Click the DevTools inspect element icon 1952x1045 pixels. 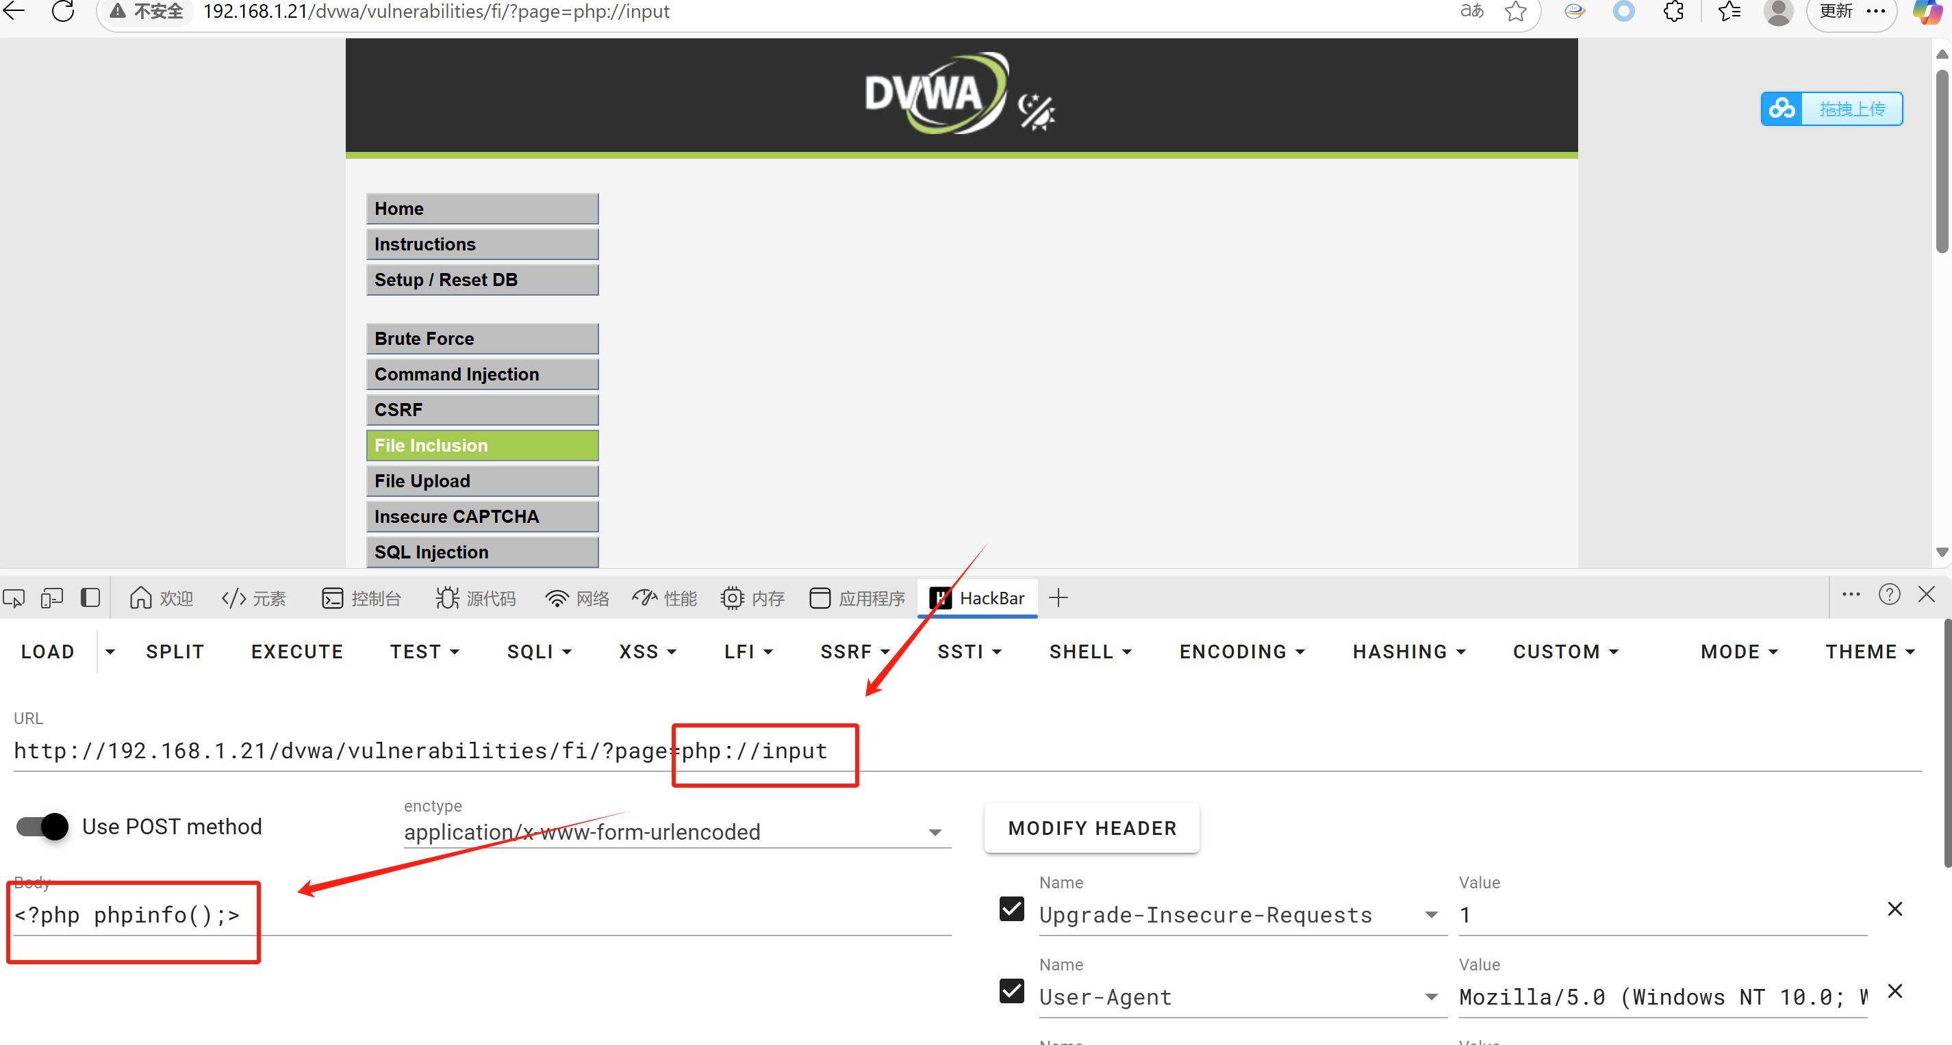14,598
